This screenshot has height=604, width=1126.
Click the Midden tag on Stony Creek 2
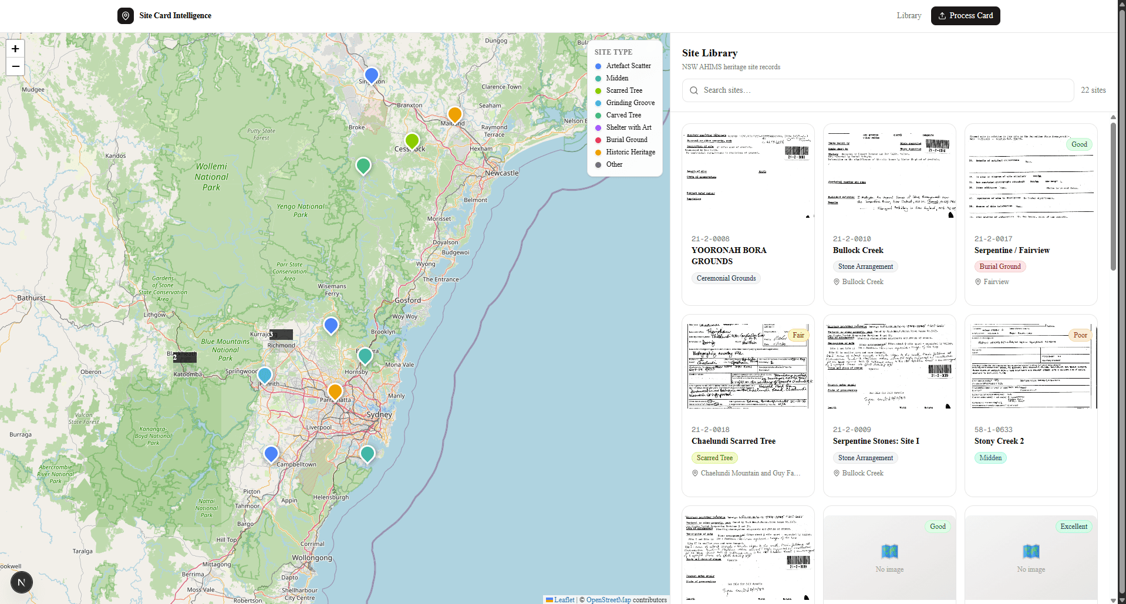(990, 458)
